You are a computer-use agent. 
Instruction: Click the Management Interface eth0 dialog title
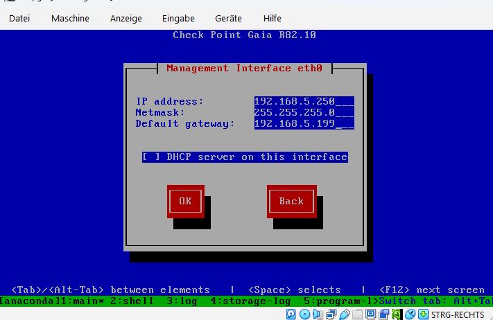point(244,68)
